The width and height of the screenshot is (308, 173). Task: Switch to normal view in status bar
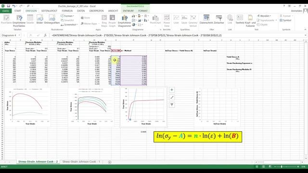click(x=257, y=167)
